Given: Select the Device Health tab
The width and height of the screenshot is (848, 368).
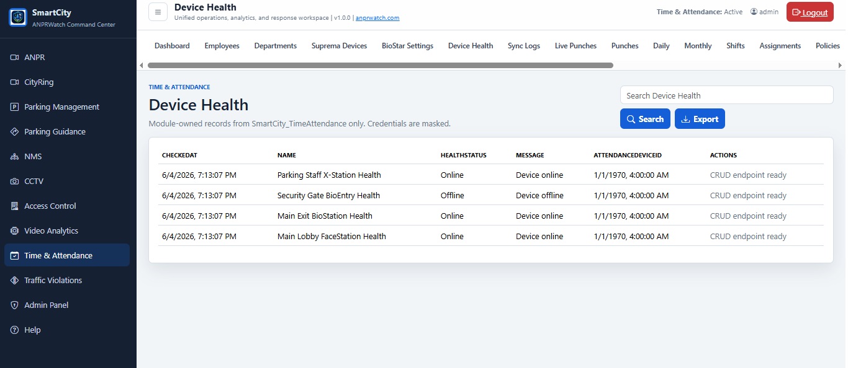Looking at the screenshot, I should click(x=471, y=46).
